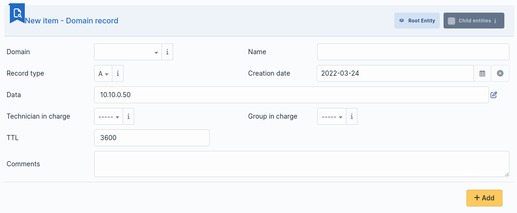Open the Record type dropdown showing A
Image resolution: width=517 pixels, height=213 pixels.
tap(103, 73)
